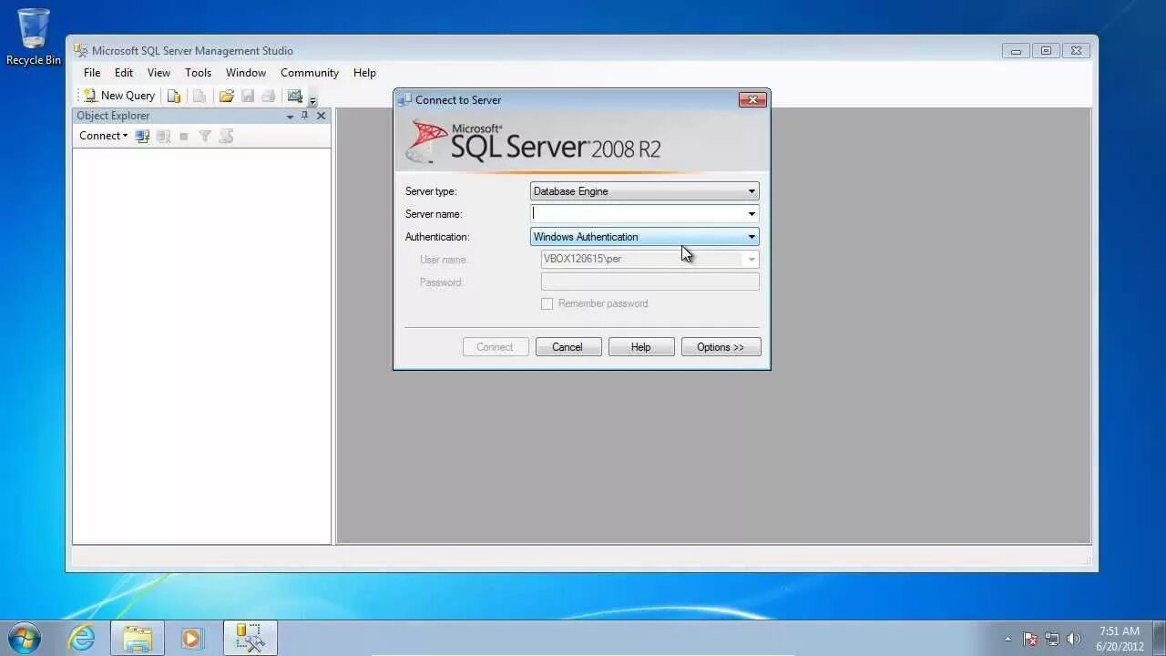Select the SQL Server Management Studio taskbar button
This screenshot has height=656, width=1166.
250,638
